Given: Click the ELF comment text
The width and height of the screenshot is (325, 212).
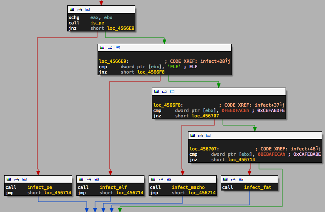Looking at the screenshot, I should click(193, 67).
